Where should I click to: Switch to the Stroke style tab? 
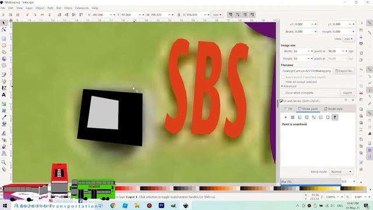333,109
